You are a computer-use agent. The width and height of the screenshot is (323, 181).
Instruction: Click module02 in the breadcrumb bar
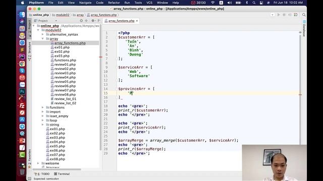pyautogui.click(x=61, y=15)
